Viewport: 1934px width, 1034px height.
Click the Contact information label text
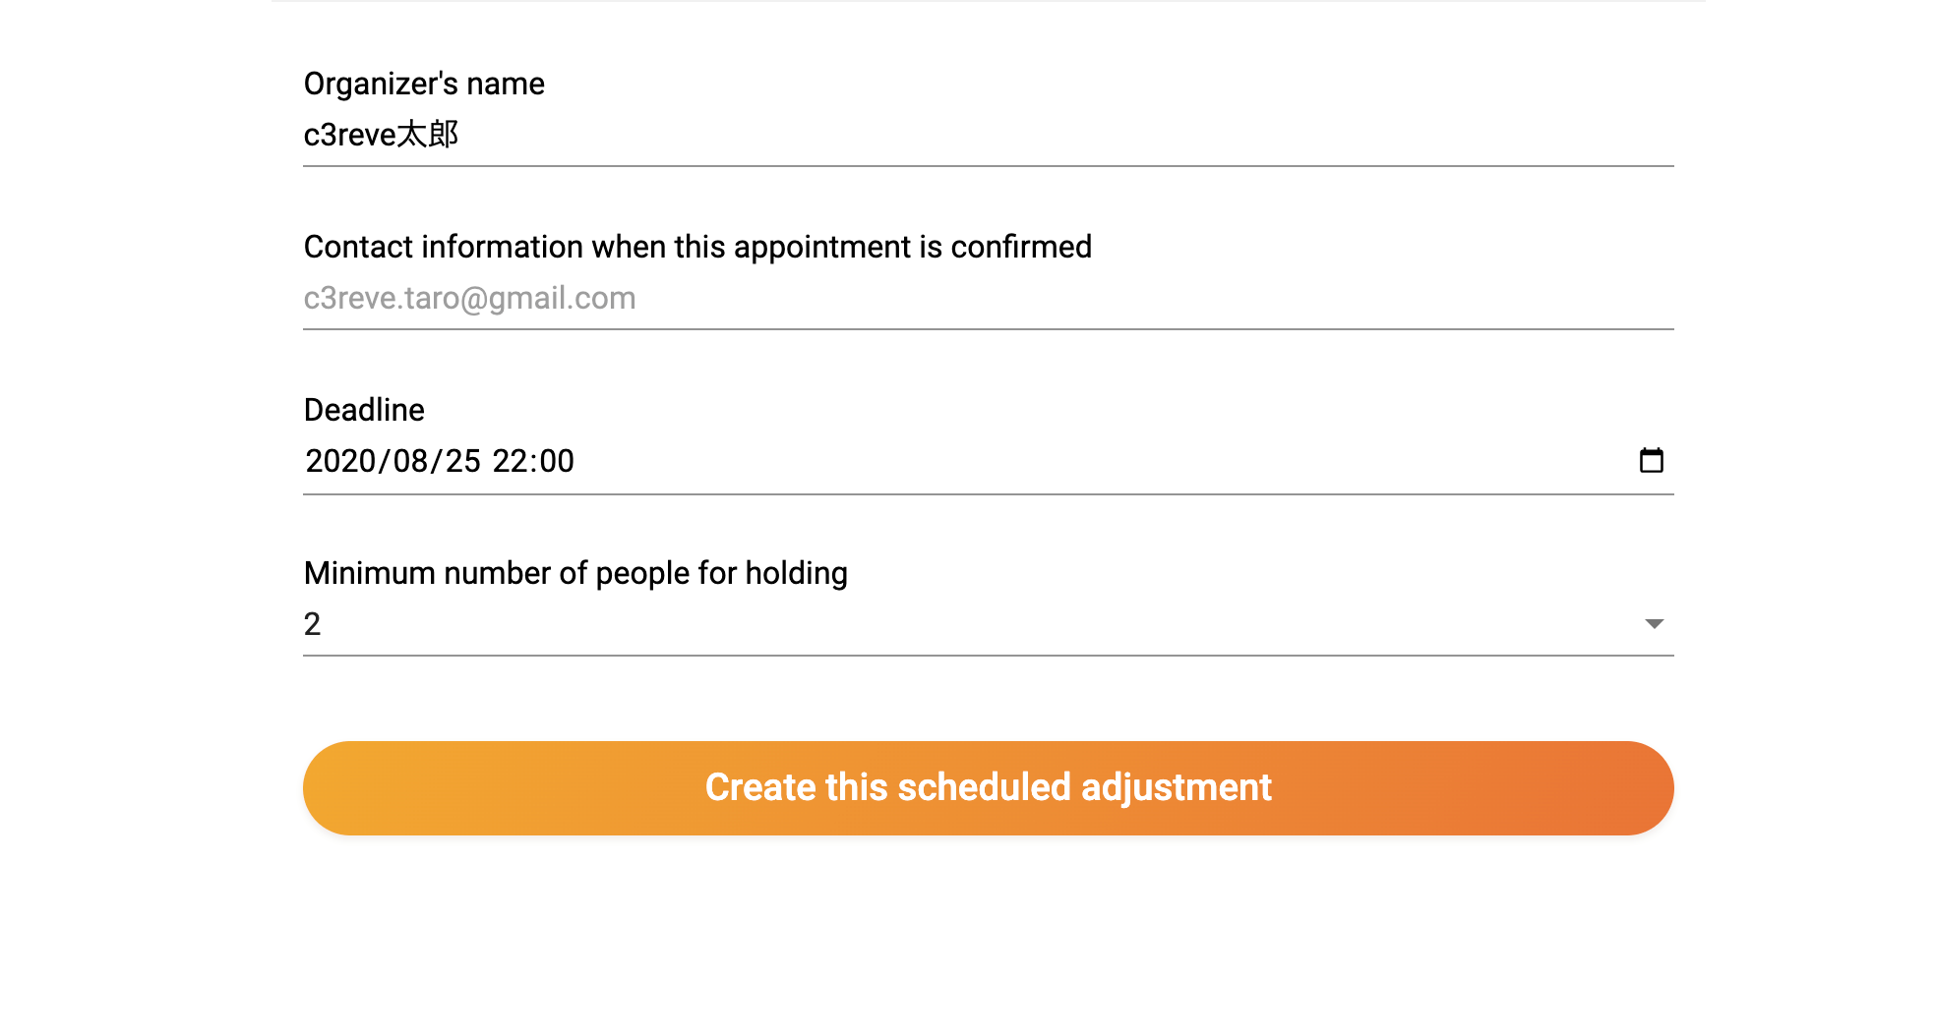697,247
